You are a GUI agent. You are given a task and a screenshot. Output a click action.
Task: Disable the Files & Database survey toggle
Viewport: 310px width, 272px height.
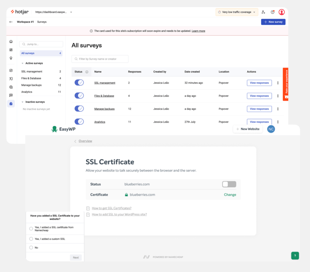coord(79,96)
